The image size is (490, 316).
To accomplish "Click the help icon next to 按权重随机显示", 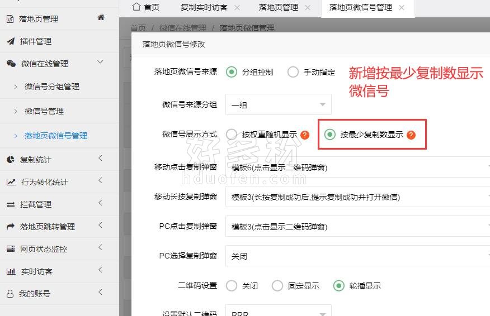I will (x=305, y=135).
